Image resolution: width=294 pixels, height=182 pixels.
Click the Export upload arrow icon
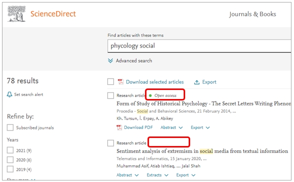pyautogui.click(x=197, y=82)
